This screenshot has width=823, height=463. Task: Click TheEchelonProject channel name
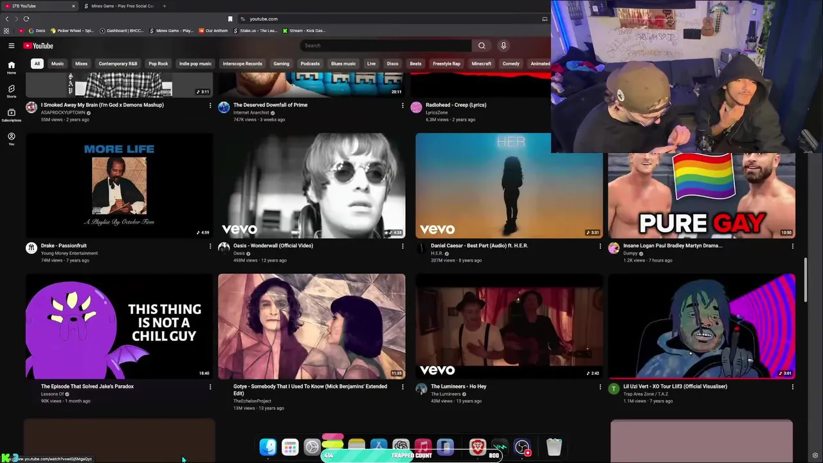point(252,401)
